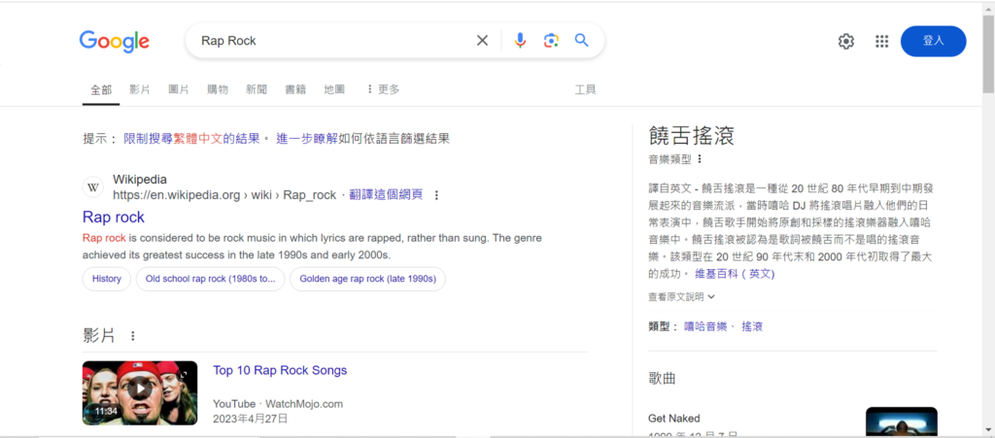This screenshot has width=995, height=438.
Task: Open the Rap rock Wikipedia result link
Action: [114, 217]
